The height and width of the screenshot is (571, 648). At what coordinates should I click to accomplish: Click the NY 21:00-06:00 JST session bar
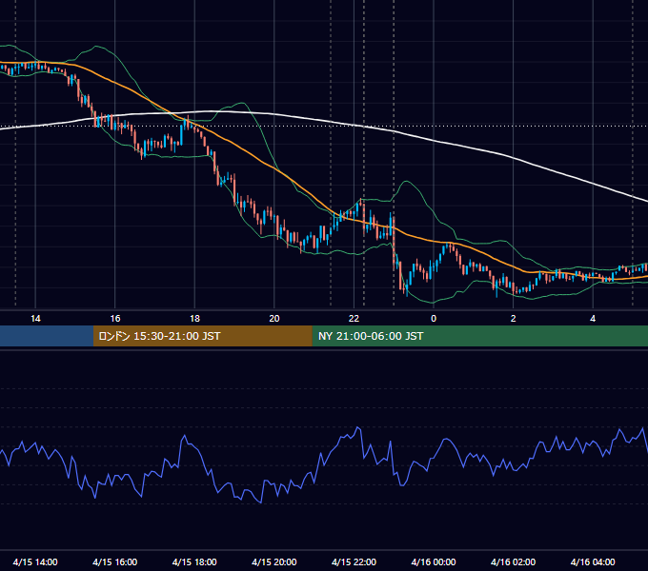tap(479, 336)
